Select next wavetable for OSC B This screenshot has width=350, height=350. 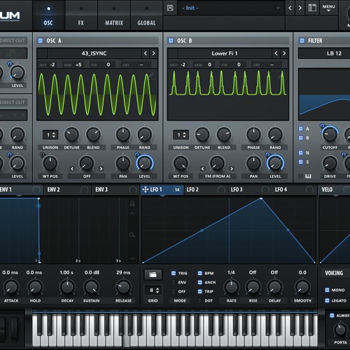click(x=284, y=53)
